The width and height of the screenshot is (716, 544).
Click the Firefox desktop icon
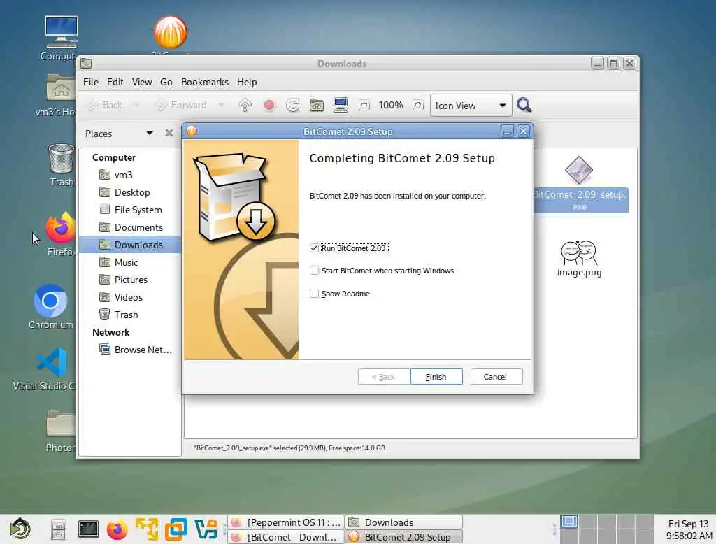60,228
